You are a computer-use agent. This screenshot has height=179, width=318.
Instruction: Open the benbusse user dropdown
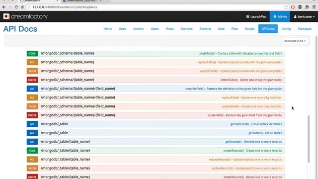pos(304,16)
